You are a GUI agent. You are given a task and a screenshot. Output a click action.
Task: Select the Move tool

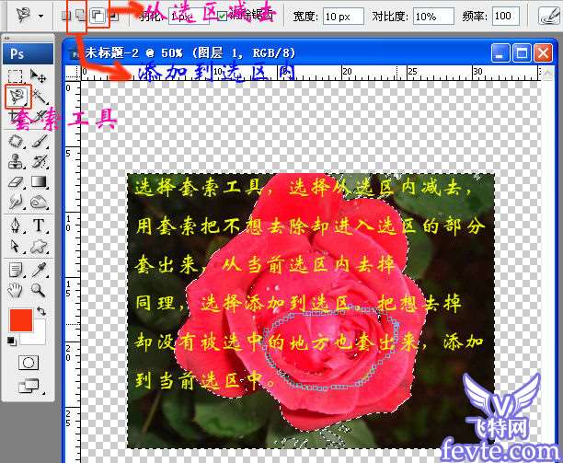pos(38,75)
